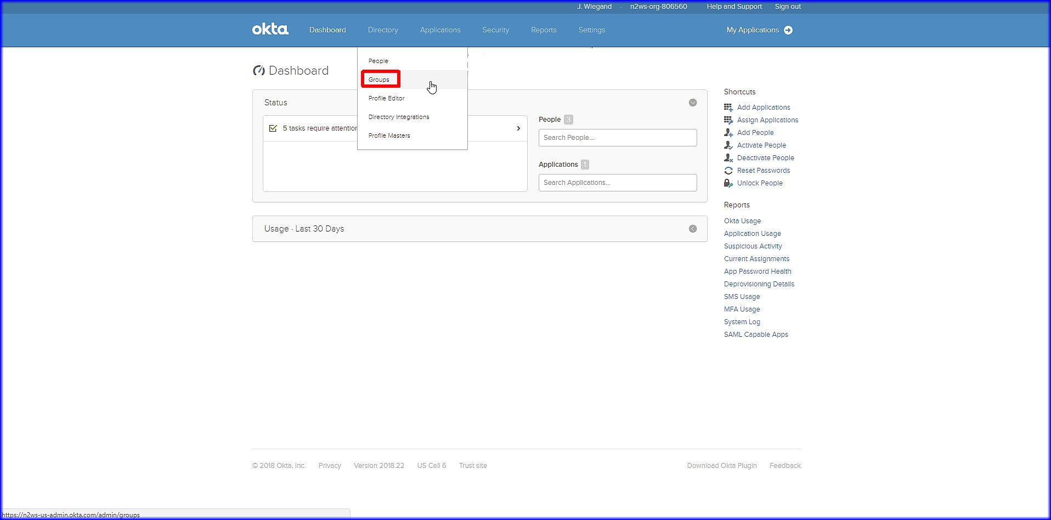Open the Reports menu
This screenshot has width=1051, height=520.
pyautogui.click(x=544, y=30)
